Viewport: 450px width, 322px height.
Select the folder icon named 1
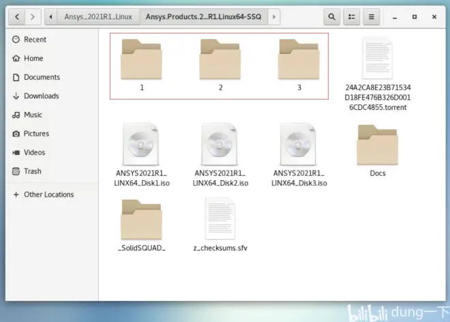142,59
